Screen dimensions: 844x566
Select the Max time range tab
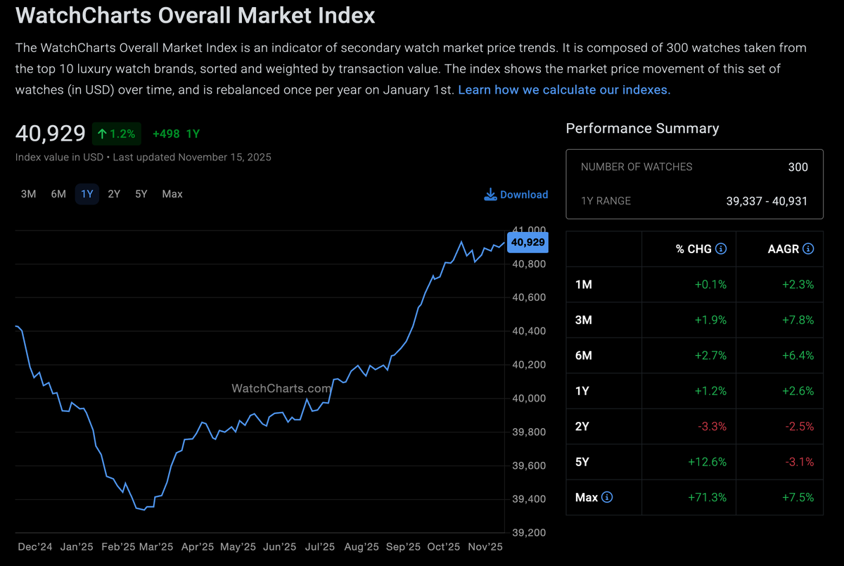click(x=172, y=193)
